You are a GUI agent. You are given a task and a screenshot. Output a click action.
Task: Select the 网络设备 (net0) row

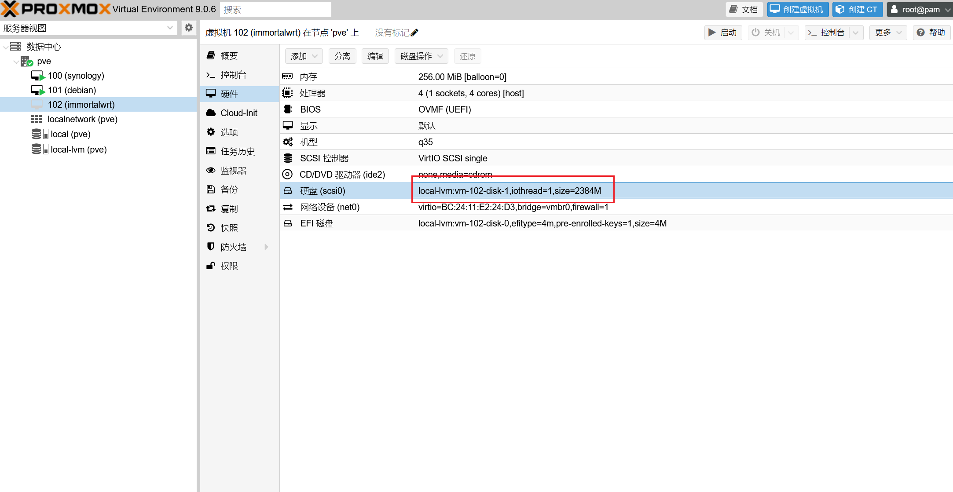coord(616,207)
